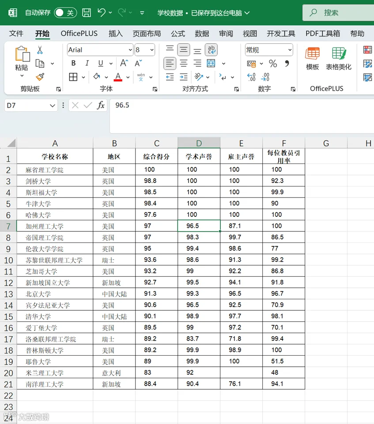Click the Percent Style icon
This screenshot has width=374, height=424.
coord(273,63)
